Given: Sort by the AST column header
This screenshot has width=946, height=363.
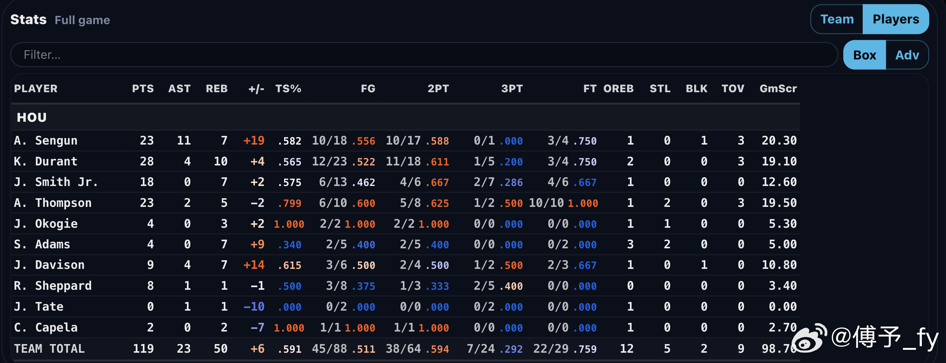Looking at the screenshot, I should [179, 88].
